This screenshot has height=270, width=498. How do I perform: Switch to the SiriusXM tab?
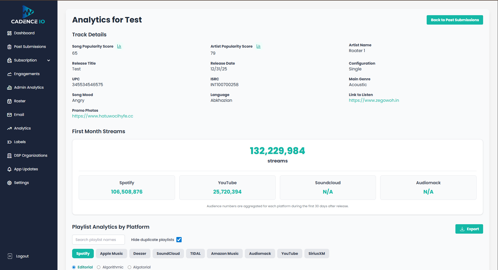pyautogui.click(x=317, y=254)
